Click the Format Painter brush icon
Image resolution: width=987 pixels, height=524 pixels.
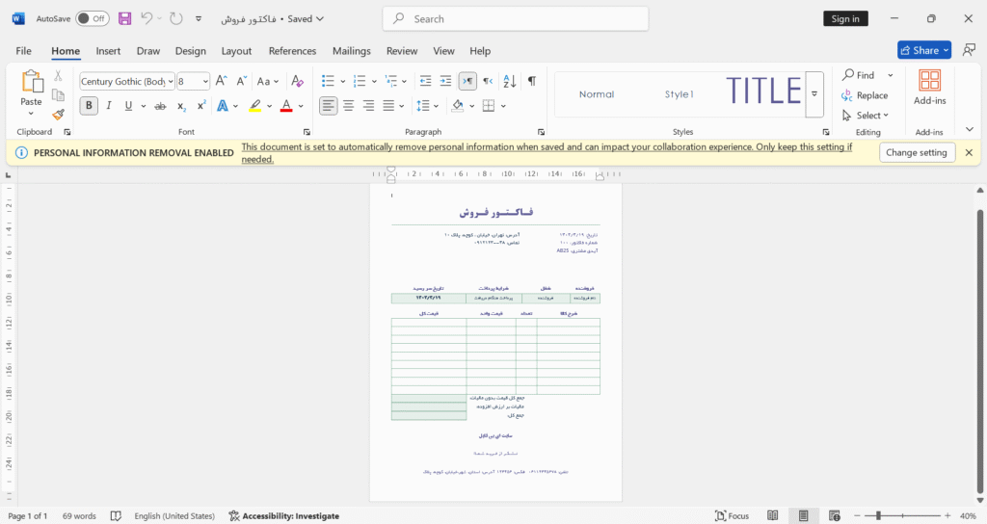(x=58, y=115)
